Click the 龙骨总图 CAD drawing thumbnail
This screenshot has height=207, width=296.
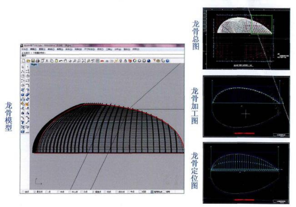246,38
